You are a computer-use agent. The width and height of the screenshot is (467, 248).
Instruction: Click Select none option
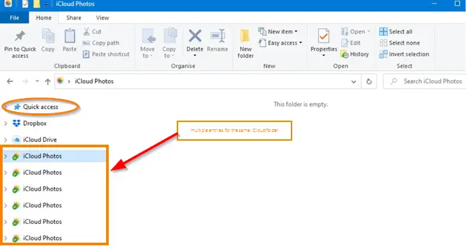tap(400, 43)
